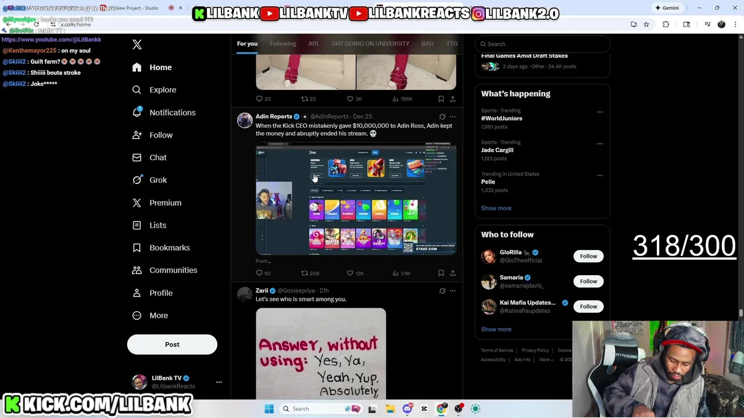Share the top post with 196K views
This screenshot has height=418, width=744.
tap(453, 99)
